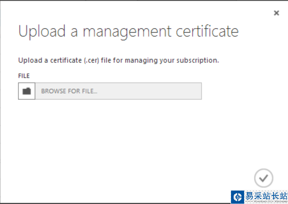Close the upload certificate dialog
This screenshot has width=288, height=204.
[277, 13]
